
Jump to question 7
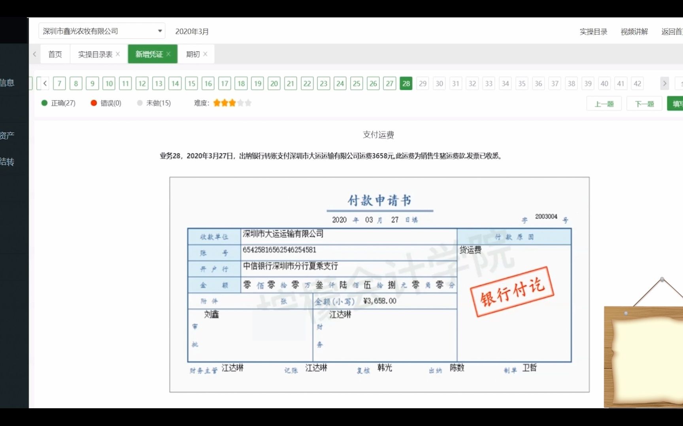[59, 83]
